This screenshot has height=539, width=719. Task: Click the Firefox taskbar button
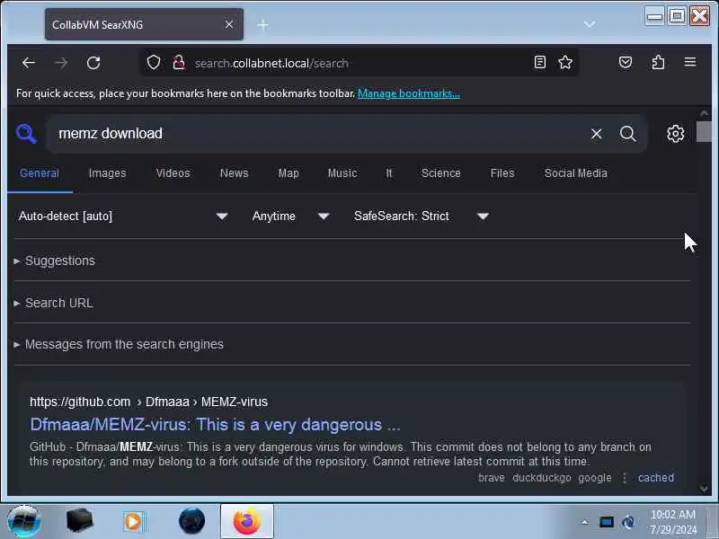(246, 521)
